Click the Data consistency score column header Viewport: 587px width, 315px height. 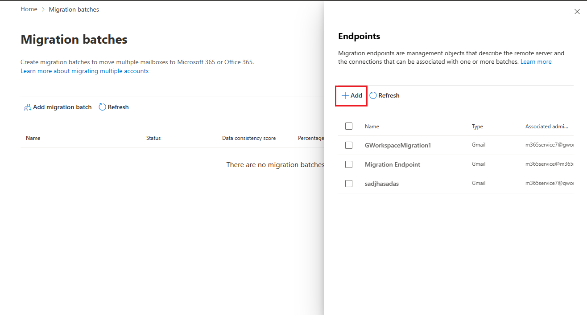click(x=249, y=138)
